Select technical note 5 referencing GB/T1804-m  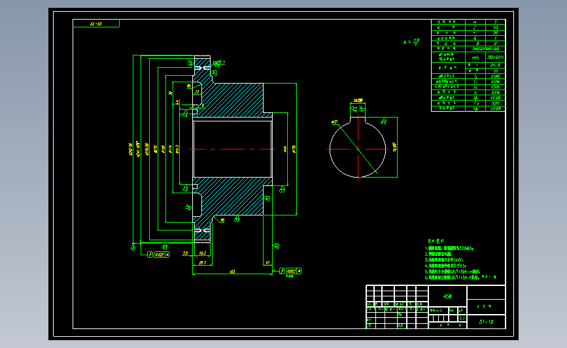(453, 272)
